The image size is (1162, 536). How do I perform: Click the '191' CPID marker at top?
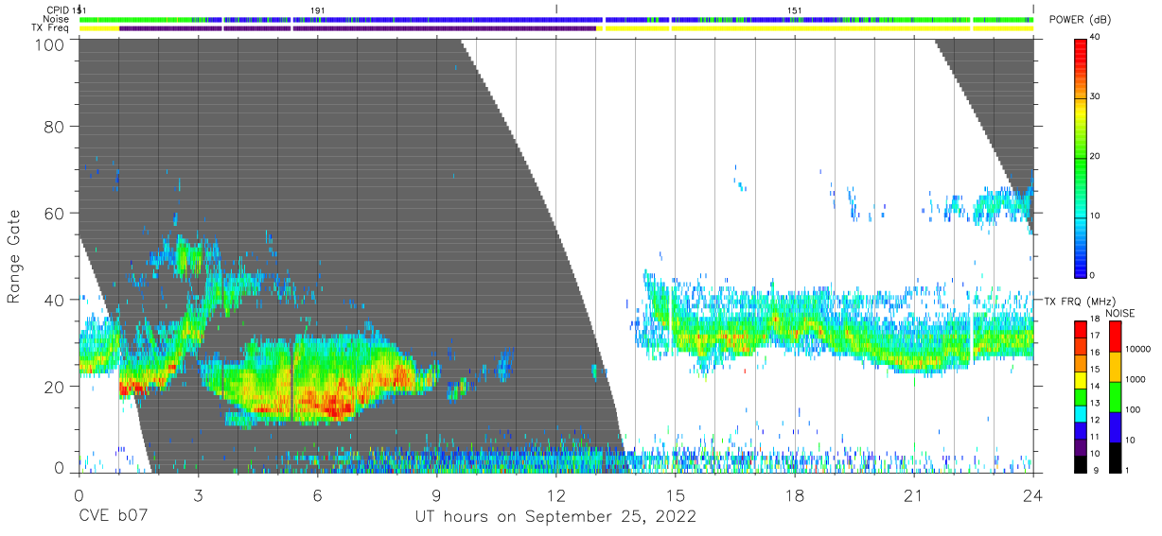(318, 9)
